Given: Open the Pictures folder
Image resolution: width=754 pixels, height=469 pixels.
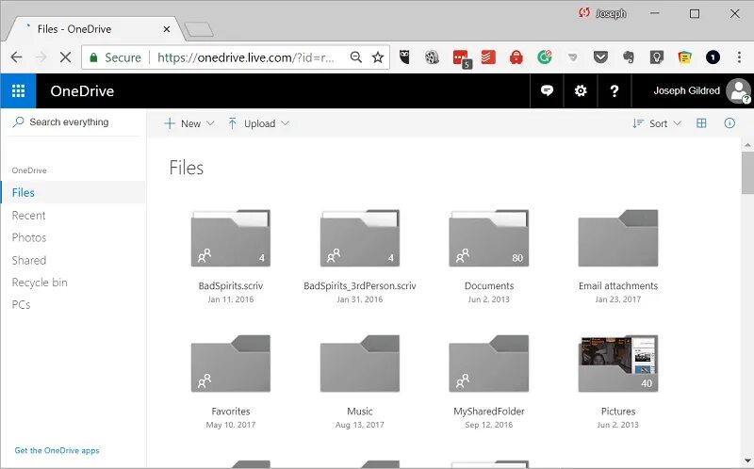Looking at the screenshot, I should tap(618, 364).
